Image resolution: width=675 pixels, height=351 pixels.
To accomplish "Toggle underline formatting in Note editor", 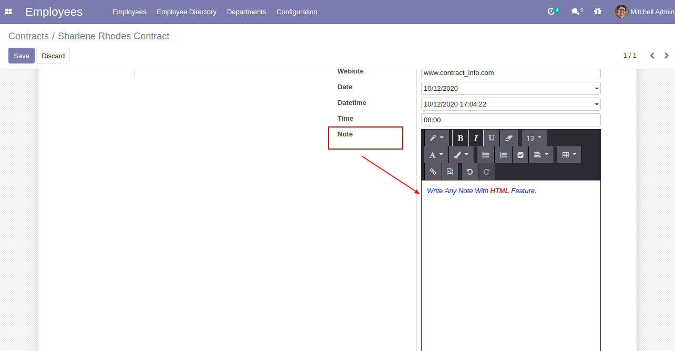I will point(492,138).
